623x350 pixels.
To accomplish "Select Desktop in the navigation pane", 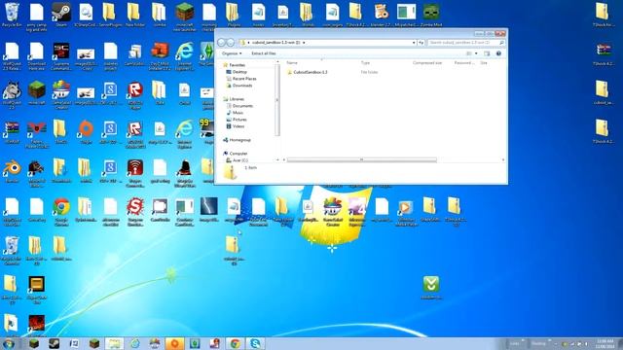I will point(239,72).
